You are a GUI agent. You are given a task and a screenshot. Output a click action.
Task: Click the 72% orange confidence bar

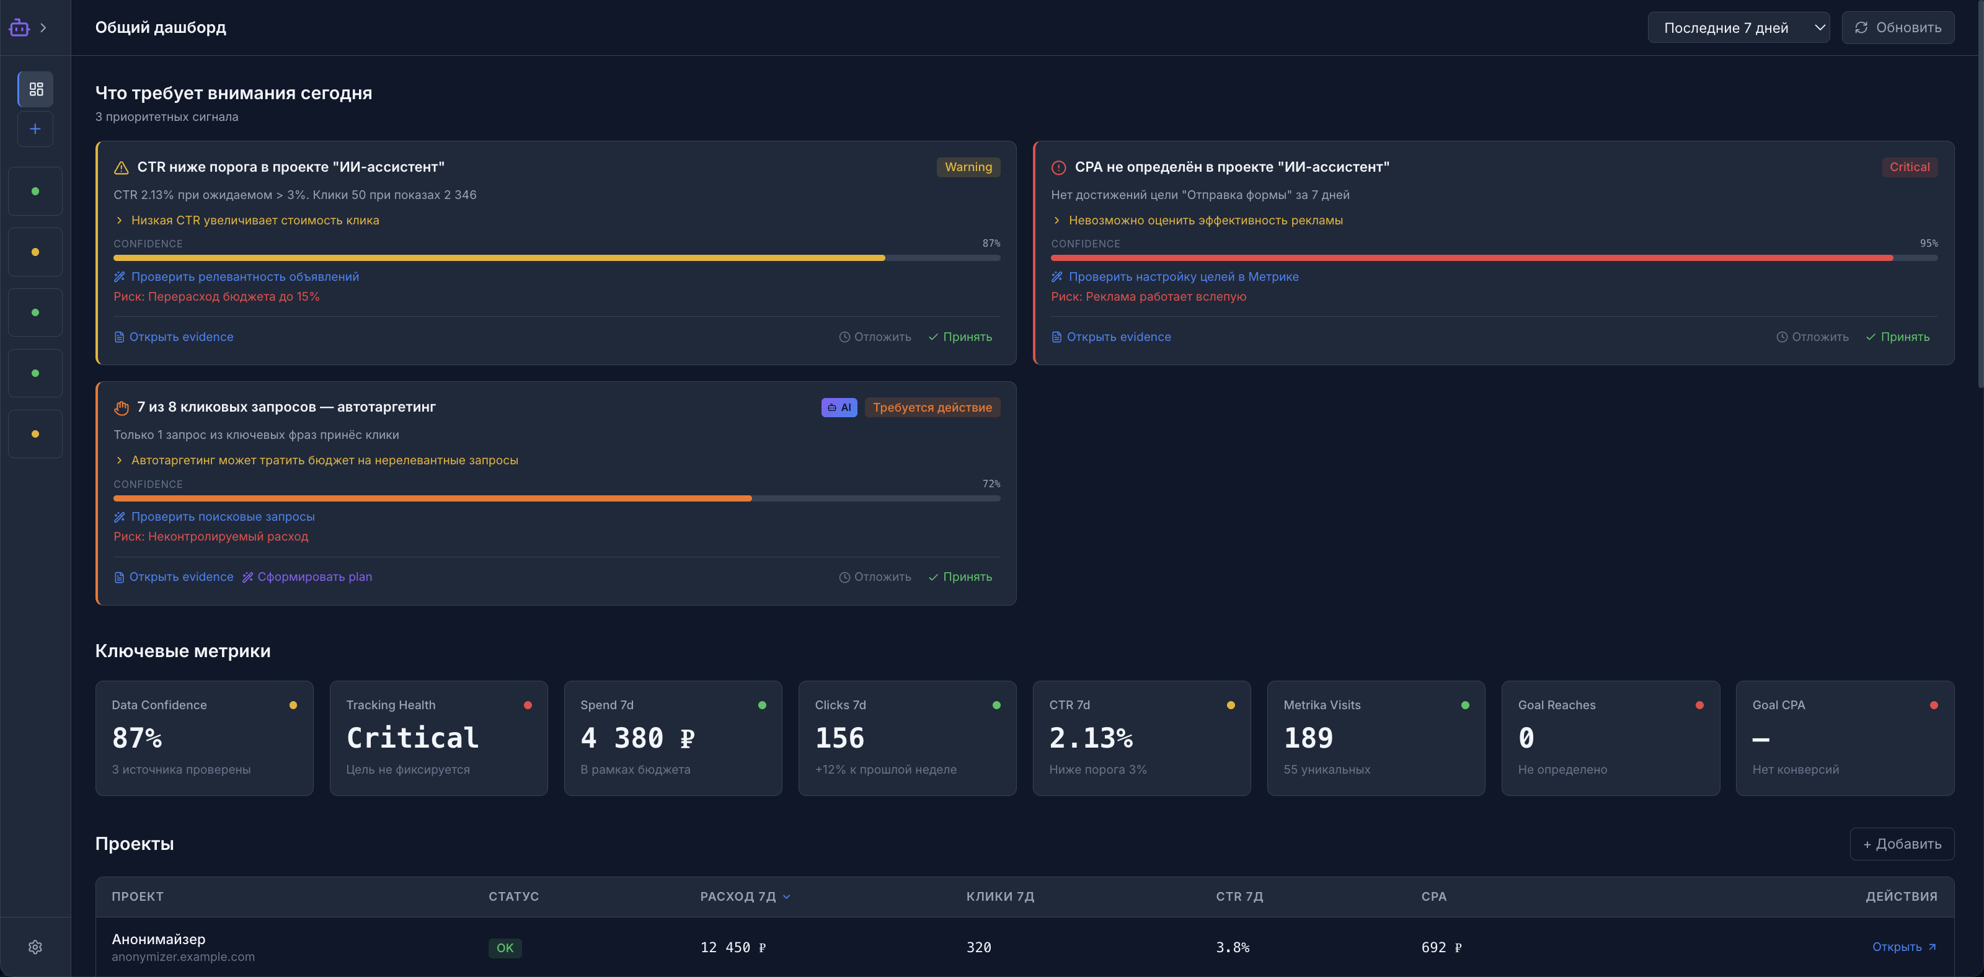(557, 498)
